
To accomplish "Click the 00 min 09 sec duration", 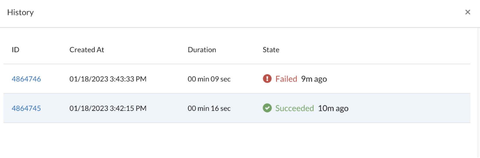I will (x=209, y=79).
